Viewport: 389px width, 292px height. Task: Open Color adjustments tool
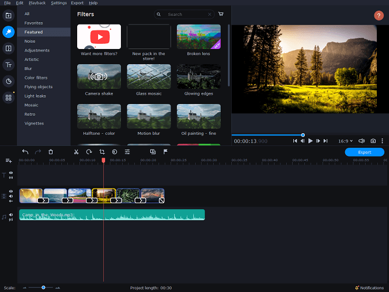[114, 152]
